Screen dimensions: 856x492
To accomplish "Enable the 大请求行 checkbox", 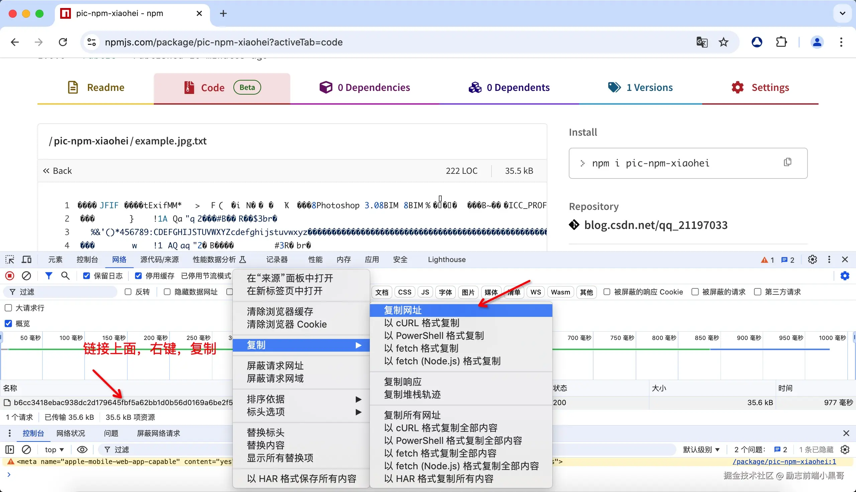I will click(x=8, y=308).
